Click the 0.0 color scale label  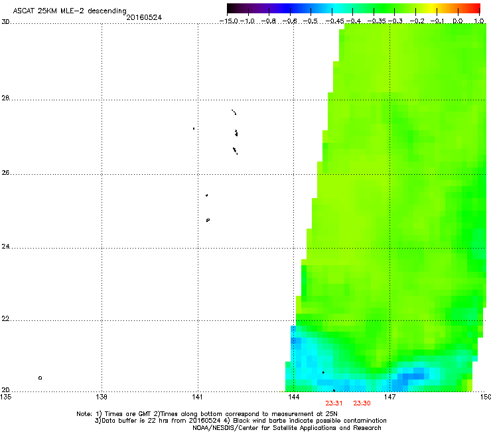click(x=458, y=21)
